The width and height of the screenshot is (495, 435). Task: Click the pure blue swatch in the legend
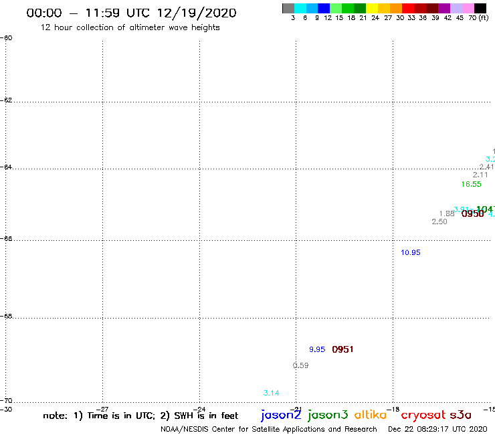[324, 8]
